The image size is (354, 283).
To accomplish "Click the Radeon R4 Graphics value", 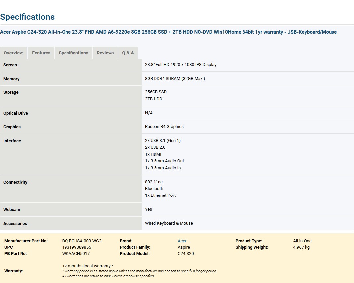I will coord(164,126).
